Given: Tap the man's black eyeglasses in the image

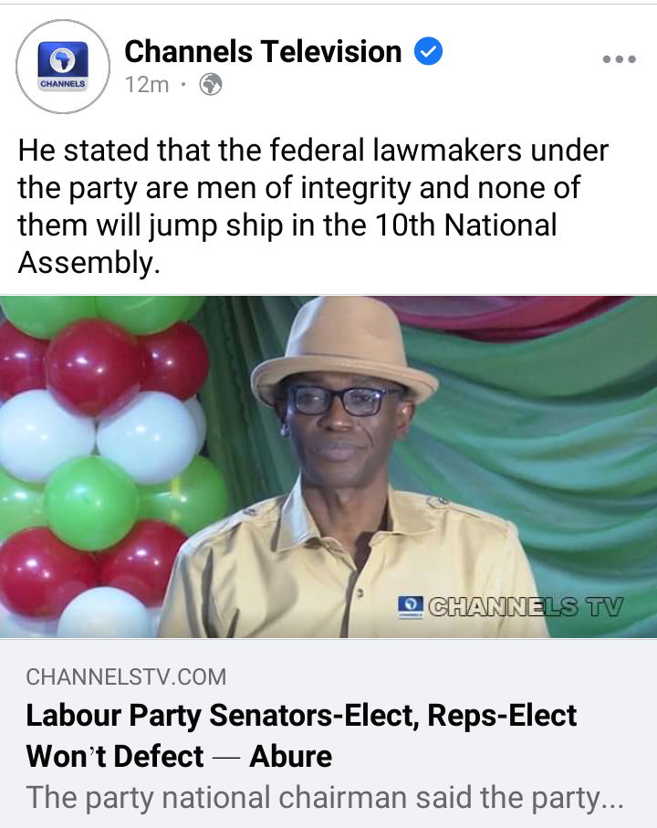Looking at the screenshot, I should click(341, 402).
